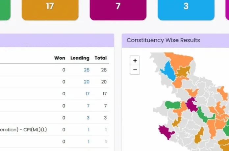The height and width of the screenshot is (151, 229).
Task: Open the leading count link 7
Action: pos(88,106)
